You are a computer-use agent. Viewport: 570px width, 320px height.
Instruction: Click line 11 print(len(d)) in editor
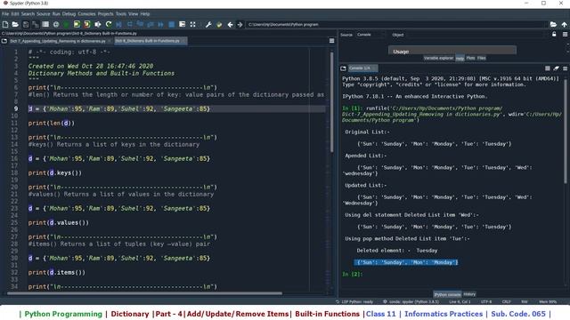click(x=52, y=123)
